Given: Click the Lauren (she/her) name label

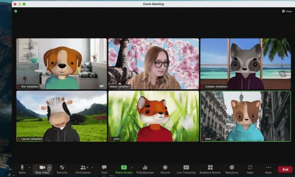Looking at the screenshot, I should click(x=32, y=139).
